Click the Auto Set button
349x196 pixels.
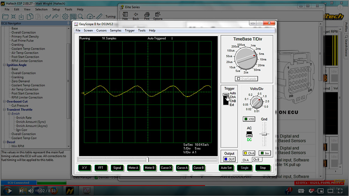(226, 168)
